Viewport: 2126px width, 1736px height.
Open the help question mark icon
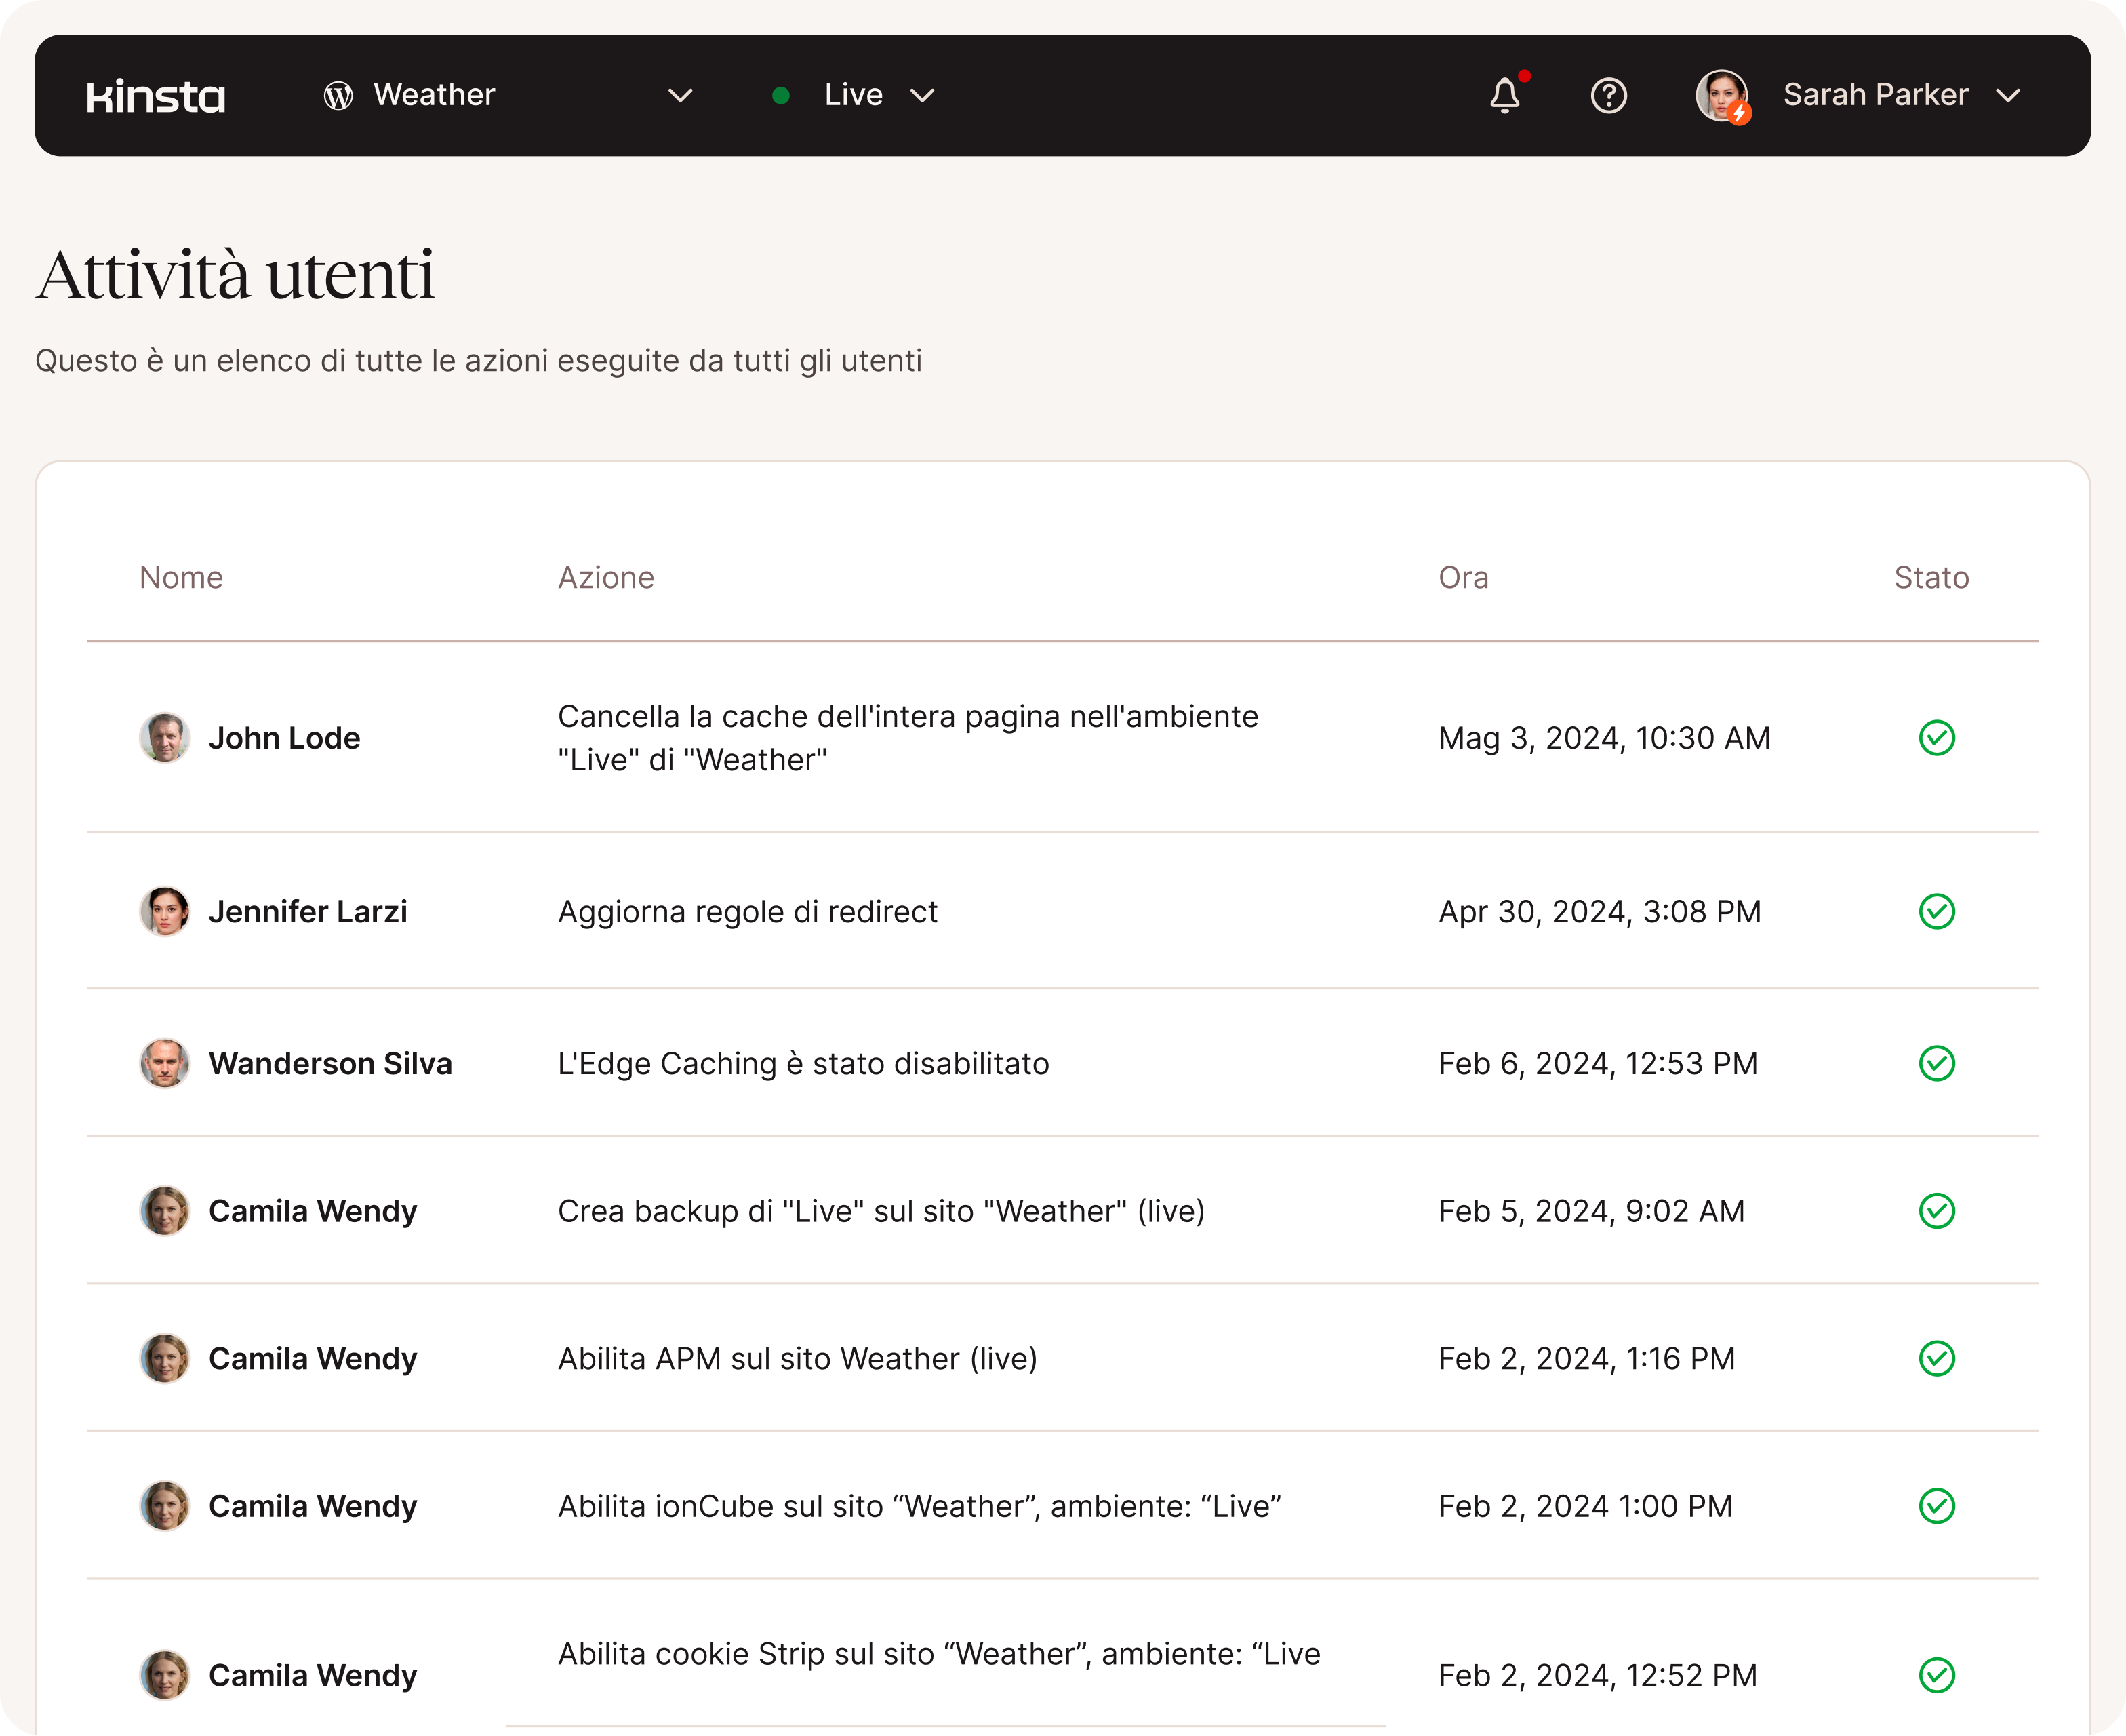[1608, 96]
